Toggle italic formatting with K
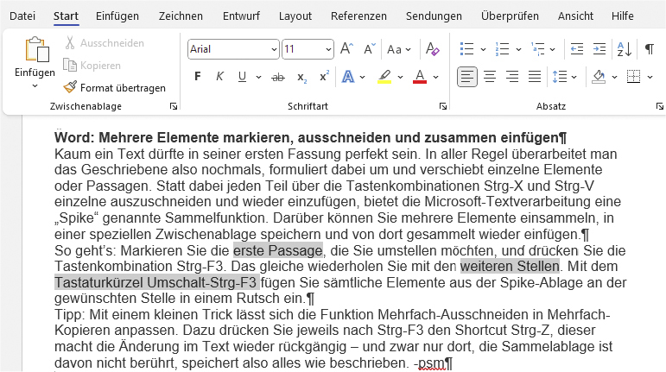Viewport: 666px width, 372px height. (219, 77)
